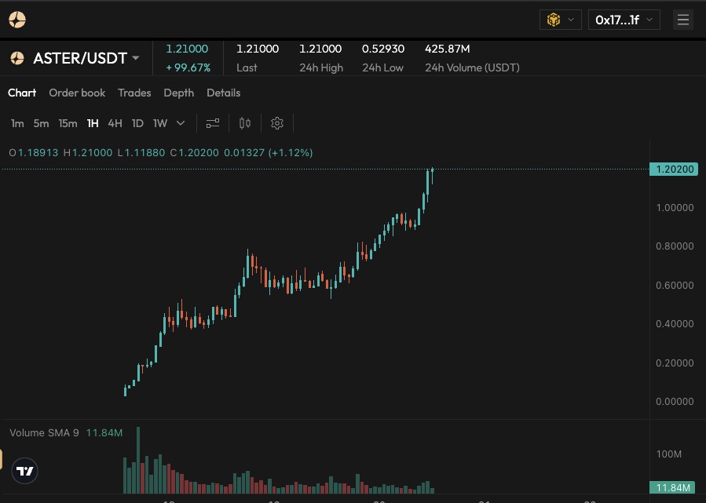Click the exchange logo in top-left corner
The height and width of the screenshot is (503, 706).
coord(17,19)
